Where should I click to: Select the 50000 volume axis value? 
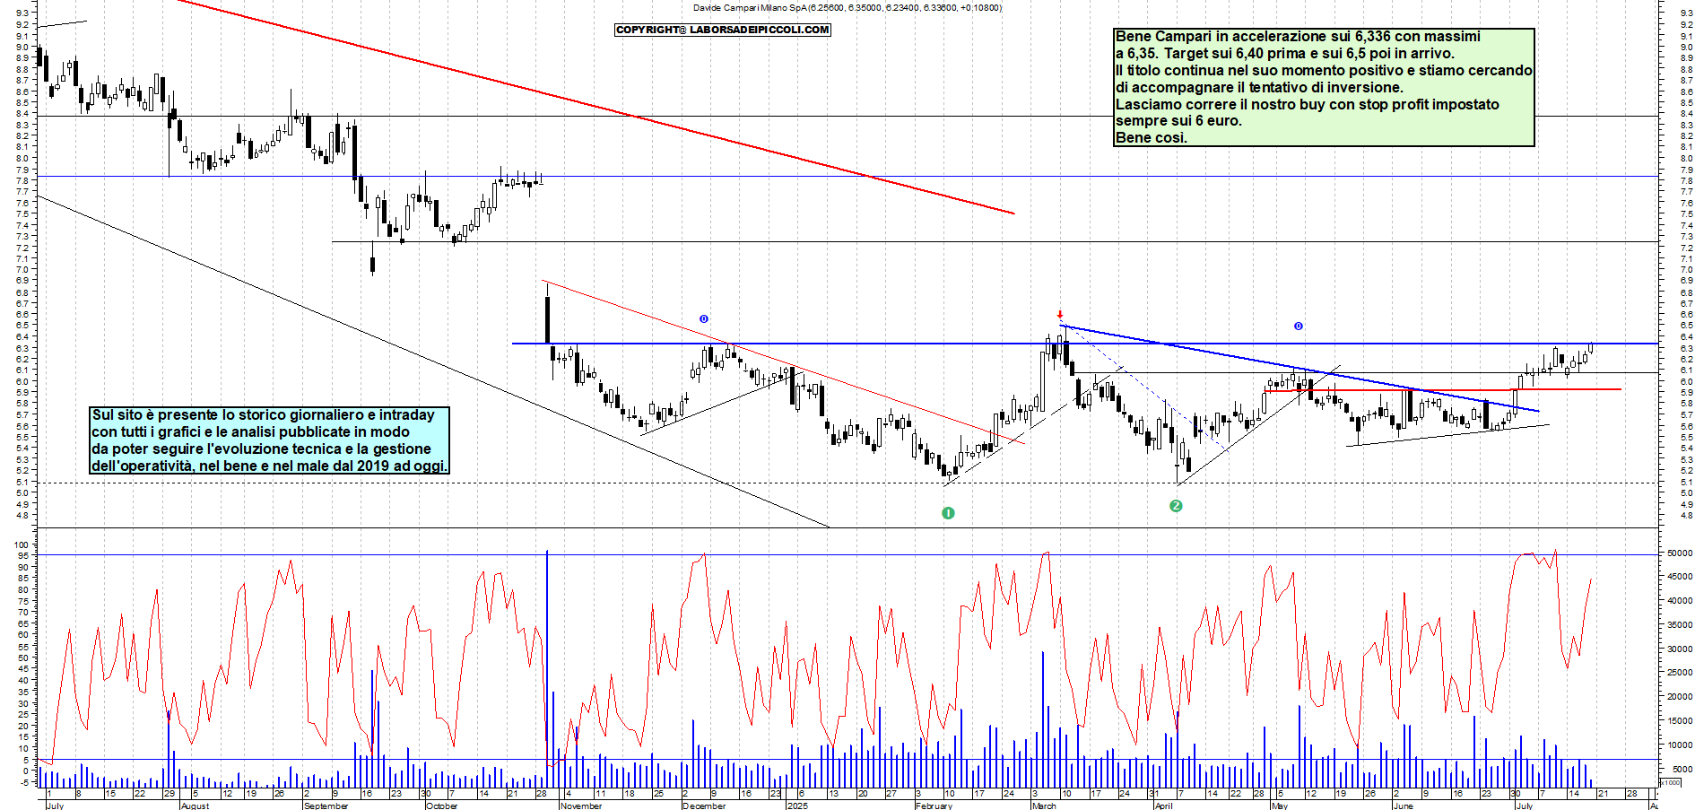click(x=1680, y=553)
